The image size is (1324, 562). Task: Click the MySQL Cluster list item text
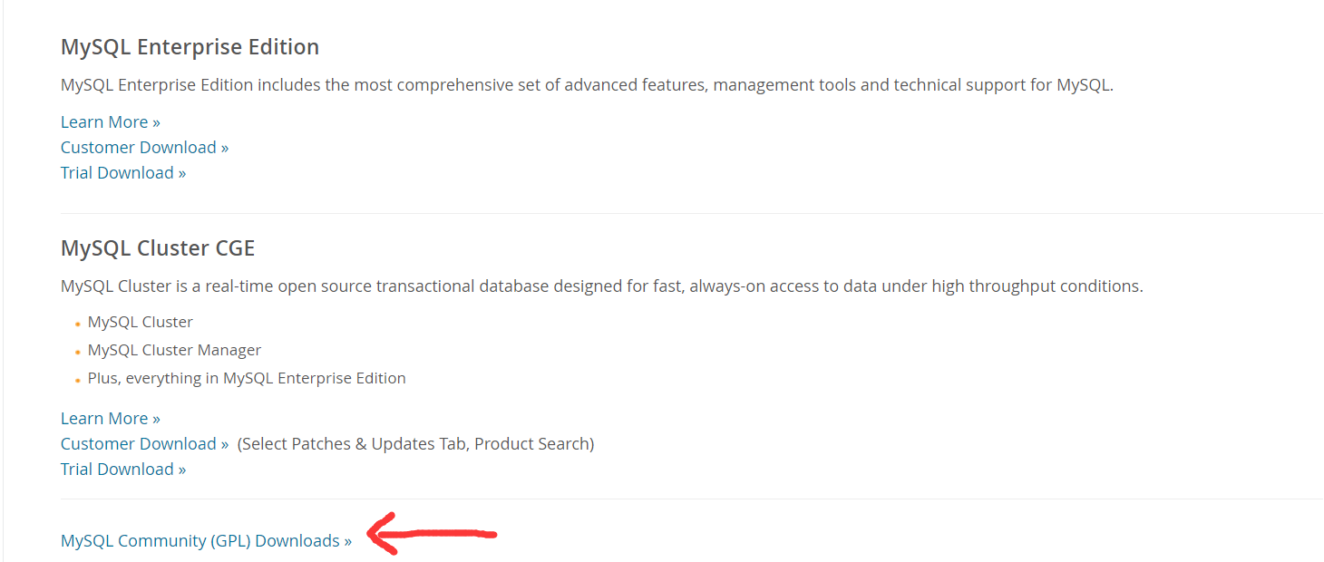point(141,323)
